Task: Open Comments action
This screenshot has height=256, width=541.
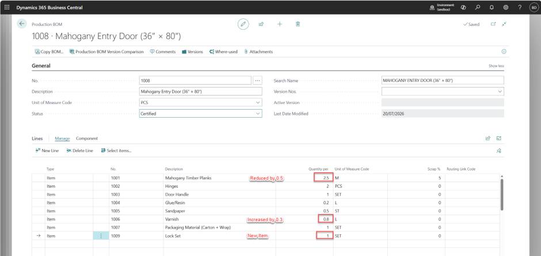Action: point(162,52)
